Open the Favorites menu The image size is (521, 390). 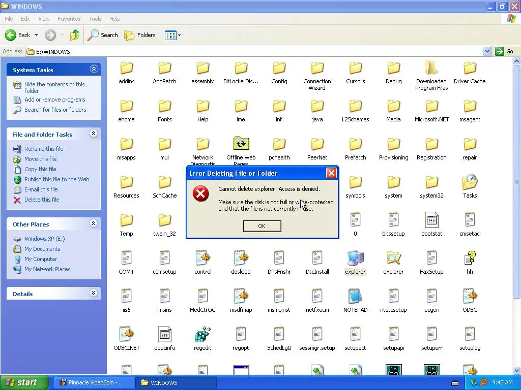(69, 19)
